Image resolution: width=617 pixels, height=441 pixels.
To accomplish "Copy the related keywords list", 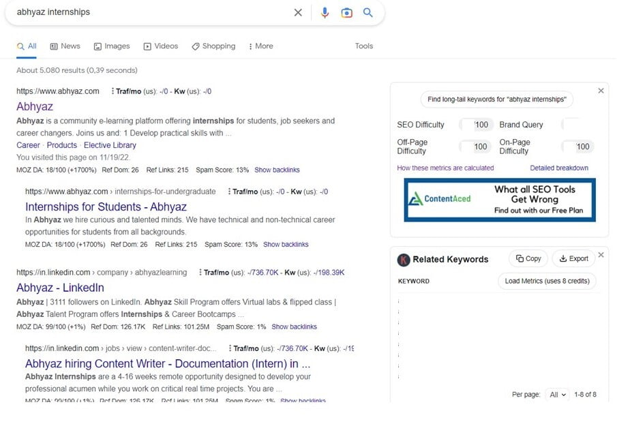I will [x=528, y=259].
